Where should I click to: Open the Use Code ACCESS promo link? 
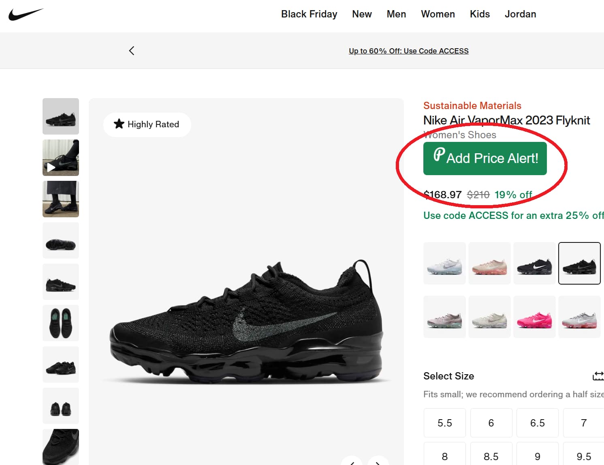(x=408, y=51)
